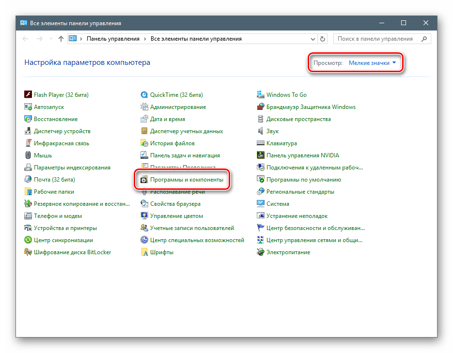Click the QuickTime (32 бита) icon
The image size is (453, 353).
point(144,95)
